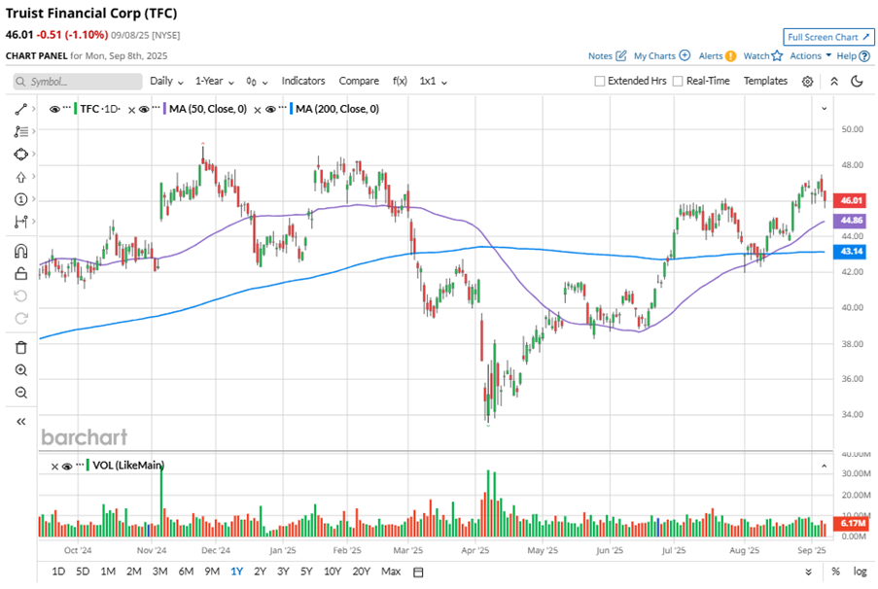Open the date range calendar icon
The width and height of the screenshot is (878, 589).
tap(418, 572)
